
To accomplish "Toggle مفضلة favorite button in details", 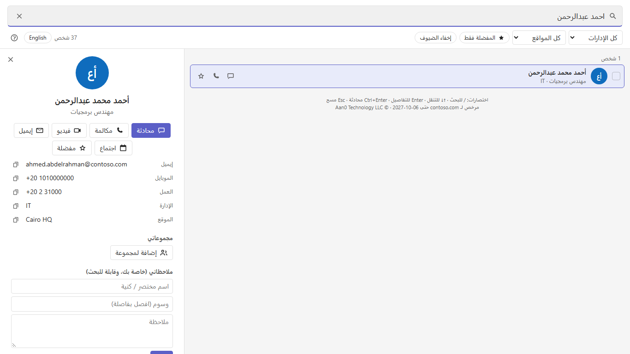I will pyautogui.click(x=72, y=148).
